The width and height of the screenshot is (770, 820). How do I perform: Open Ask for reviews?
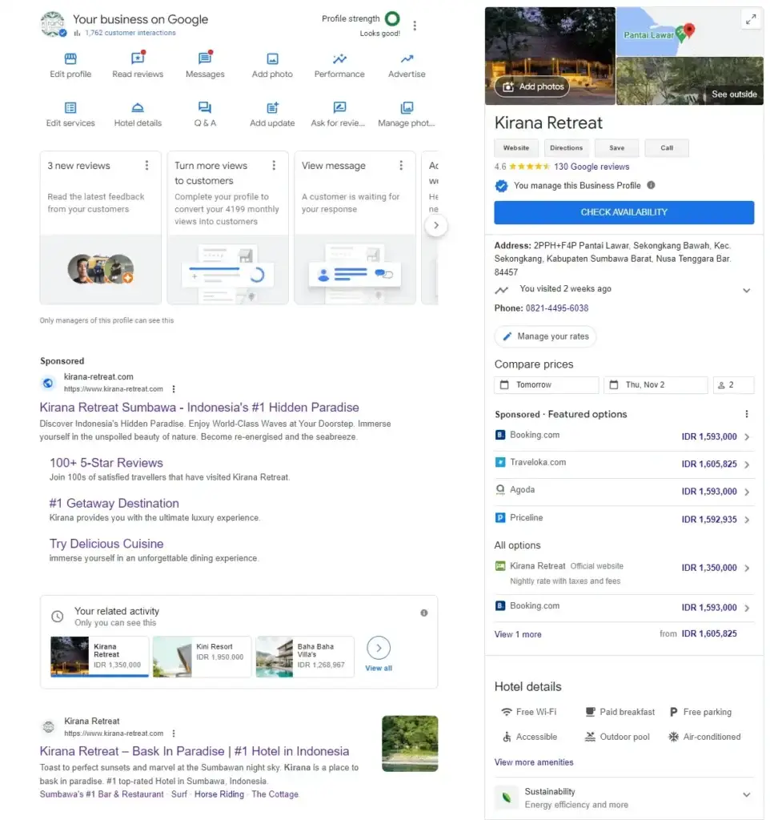[x=339, y=107]
